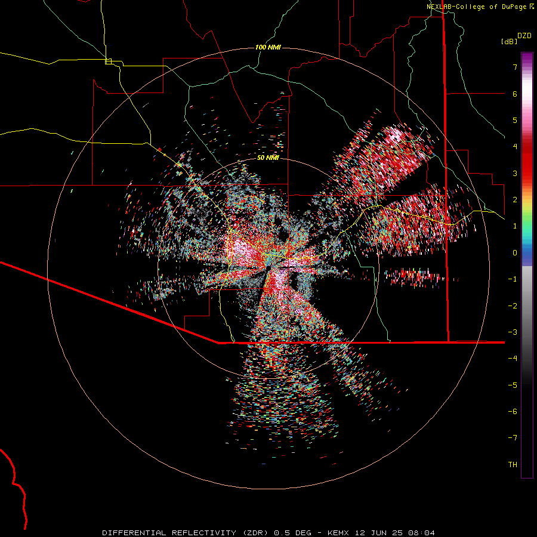Viewport: 537px width, 537px height.
Task: Click the 5 value on color scale
Action: 515,120
